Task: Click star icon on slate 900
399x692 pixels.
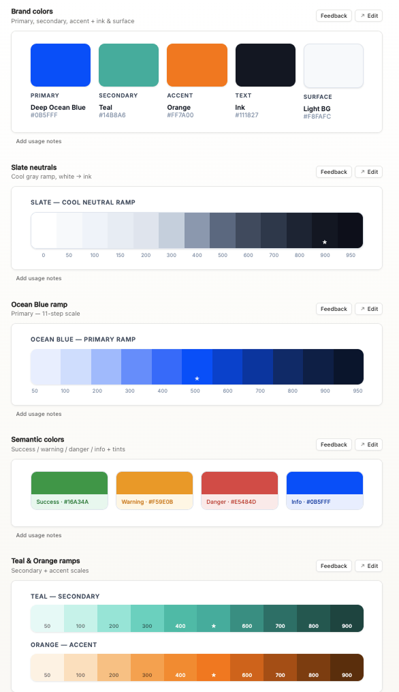Action: pos(325,242)
